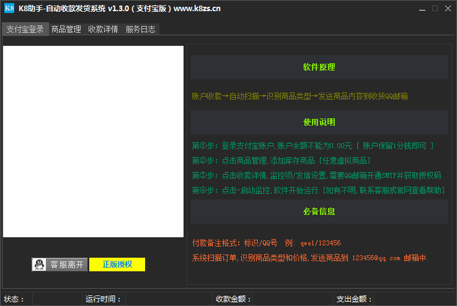Switch to the 支付宝登录 tab
Screen dimensions: 457x306
pos(25,29)
